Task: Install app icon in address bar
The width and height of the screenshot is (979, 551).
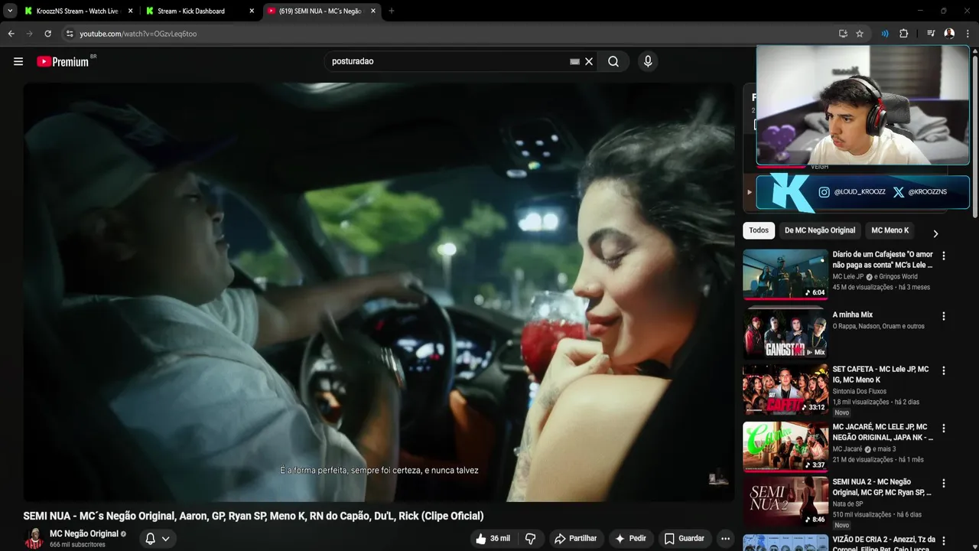Action: (843, 34)
